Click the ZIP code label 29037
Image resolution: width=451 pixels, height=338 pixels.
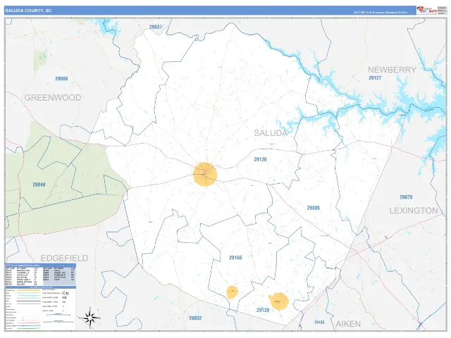pos(156,27)
